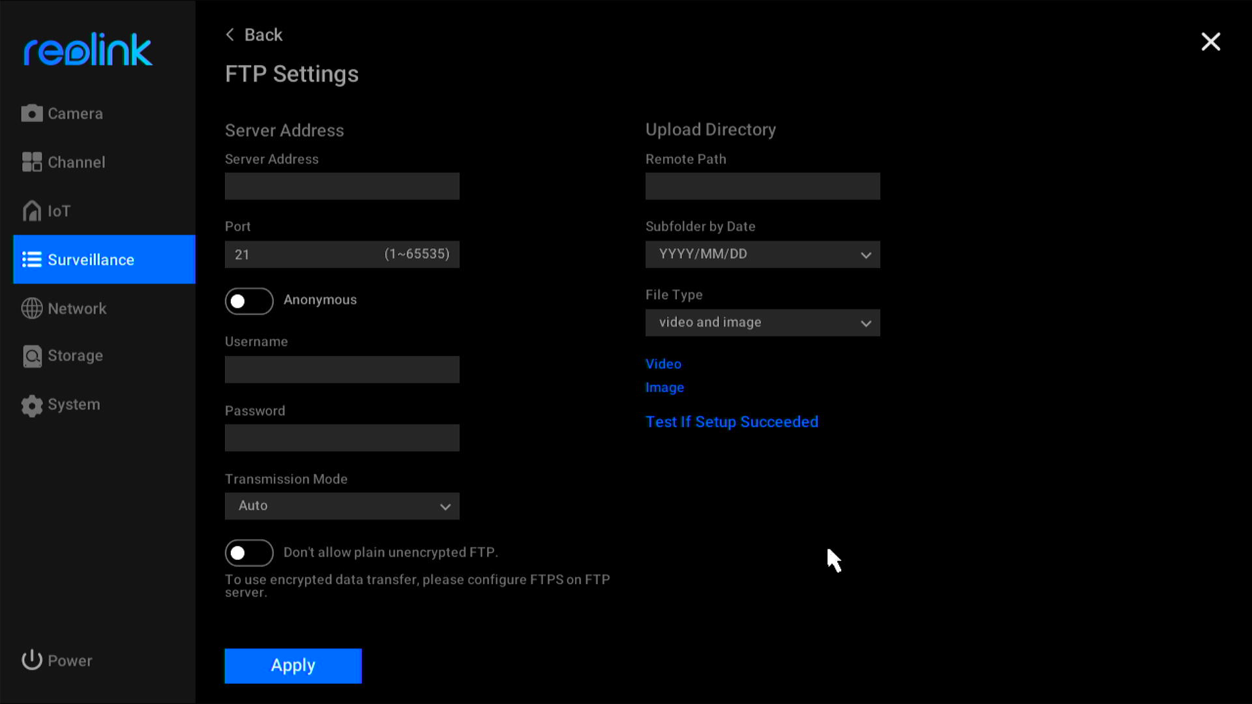Click Apply to save FTP settings
Screen dimensions: 1252x704
(293, 666)
